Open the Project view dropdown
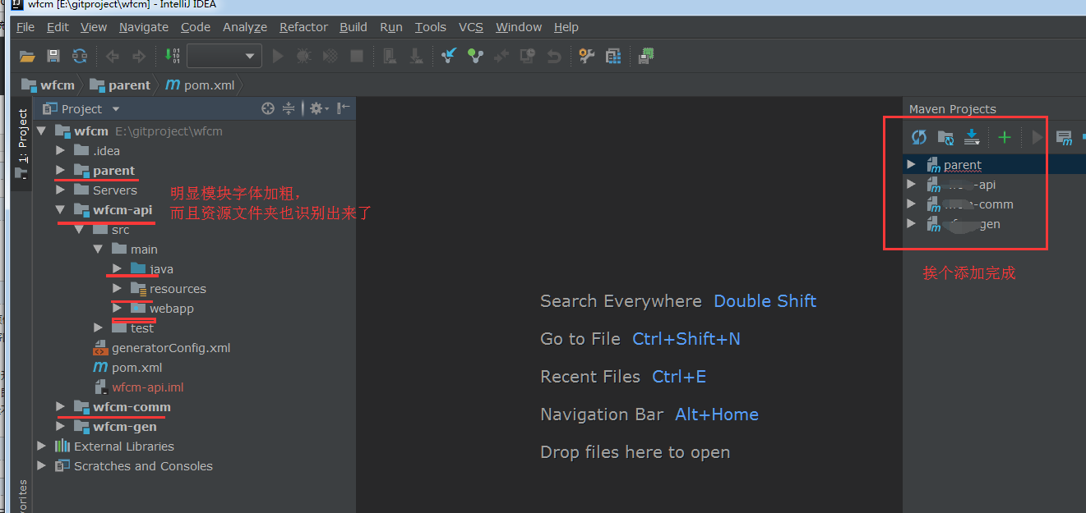This screenshot has width=1086, height=513. (116, 109)
